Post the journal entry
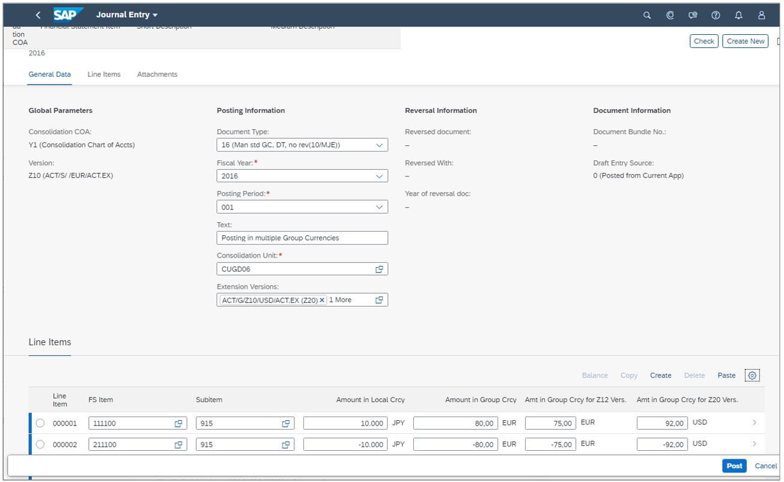Image resolution: width=784 pixels, height=482 pixels. tap(734, 466)
